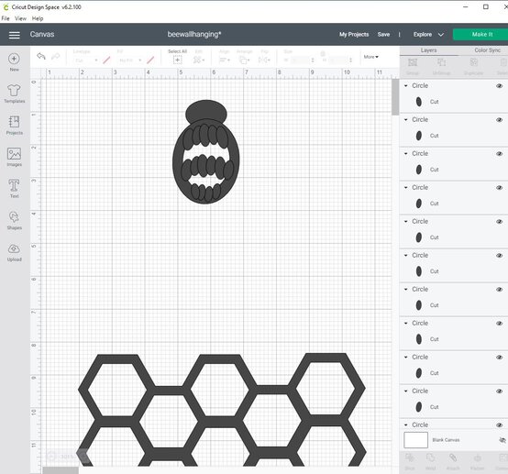Click the horizontal canvas scrollbar
The image size is (508, 474).
pos(61,470)
